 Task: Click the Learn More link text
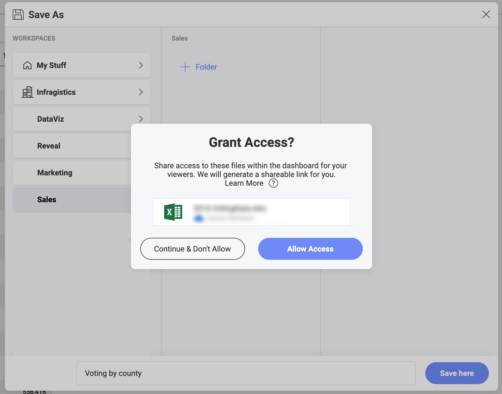(244, 183)
